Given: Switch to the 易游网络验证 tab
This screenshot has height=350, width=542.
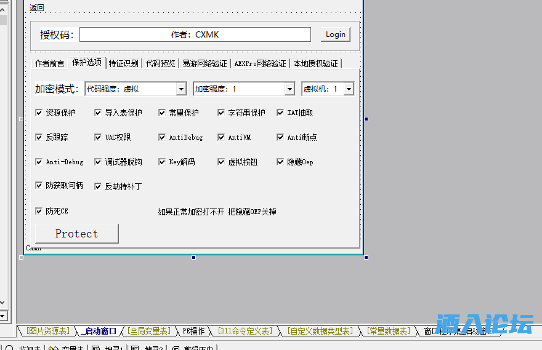Looking at the screenshot, I should [204, 63].
